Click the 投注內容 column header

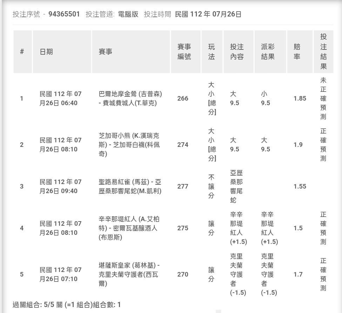click(x=237, y=52)
